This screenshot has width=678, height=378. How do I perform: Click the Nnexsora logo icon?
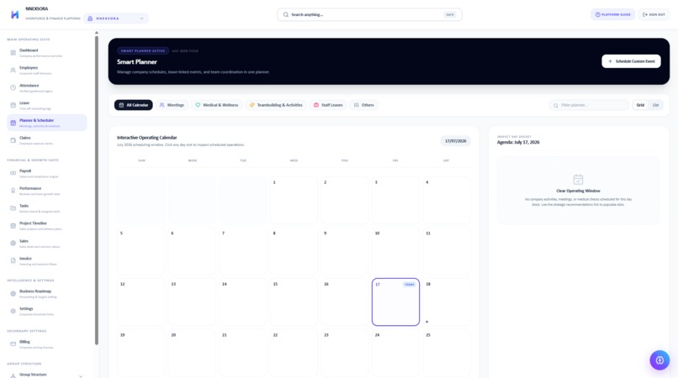(x=14, y=14)
